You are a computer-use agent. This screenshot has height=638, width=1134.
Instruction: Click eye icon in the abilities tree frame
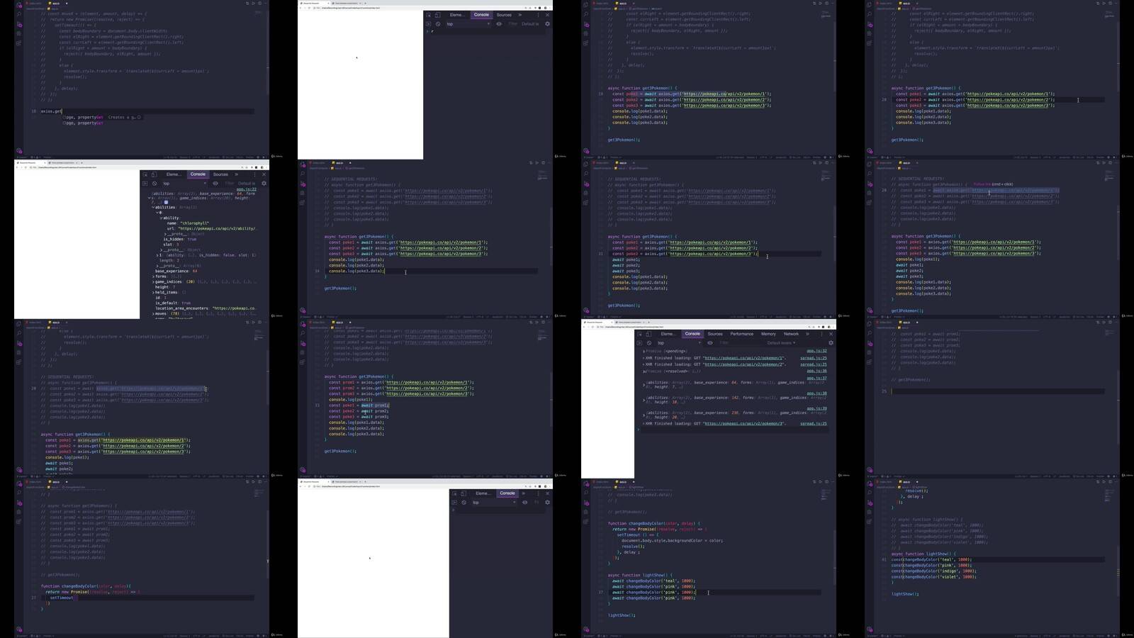click(x=215, y=184)
